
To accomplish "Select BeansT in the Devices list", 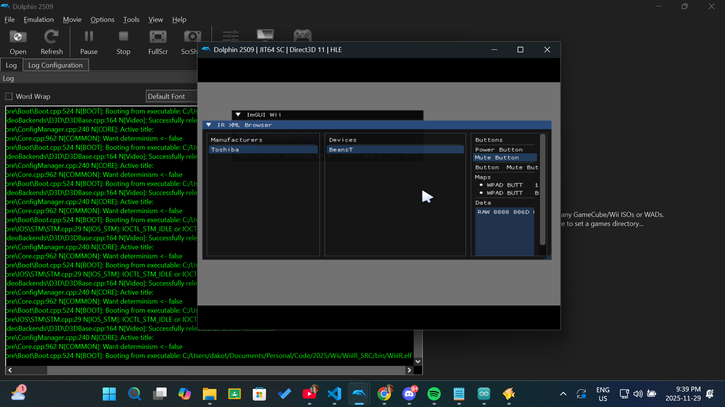I will coord(395,150).
